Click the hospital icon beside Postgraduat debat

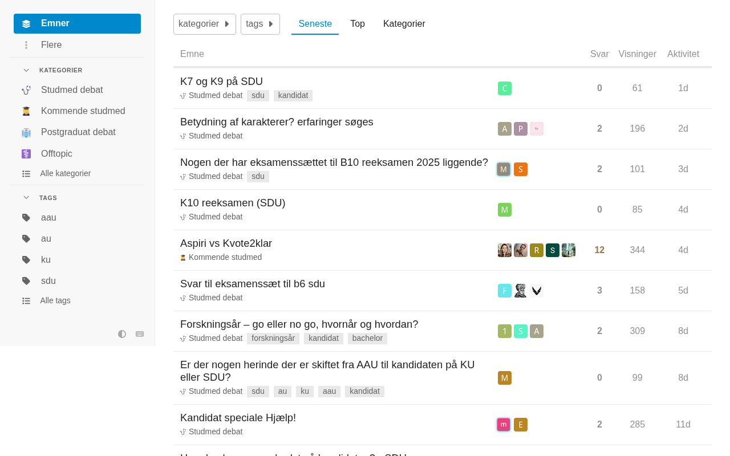tap(26, 132)
